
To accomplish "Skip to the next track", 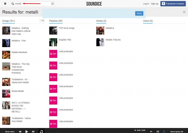I will [x=33, y=132].
